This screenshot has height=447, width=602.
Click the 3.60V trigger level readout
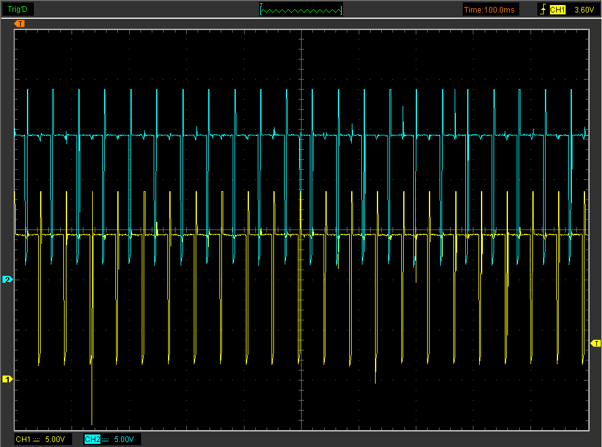pos(584,9)
